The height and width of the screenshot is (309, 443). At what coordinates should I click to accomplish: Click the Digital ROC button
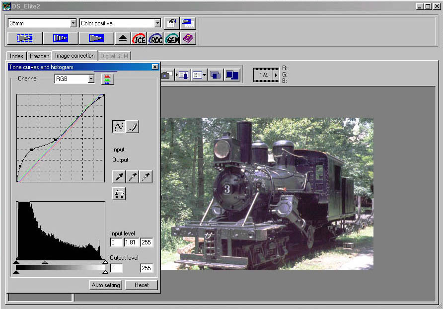coord(155,38)
